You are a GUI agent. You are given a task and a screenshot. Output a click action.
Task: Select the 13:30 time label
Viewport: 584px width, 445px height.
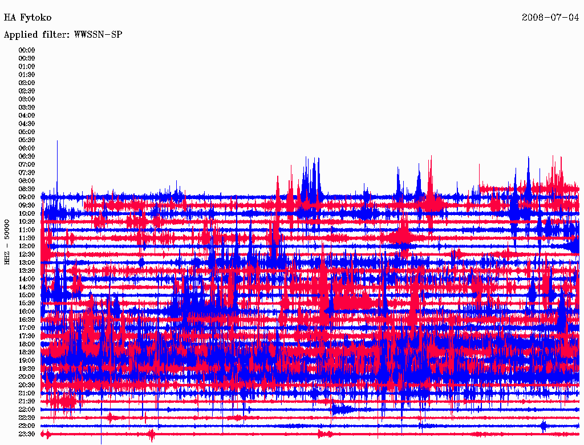27,271
